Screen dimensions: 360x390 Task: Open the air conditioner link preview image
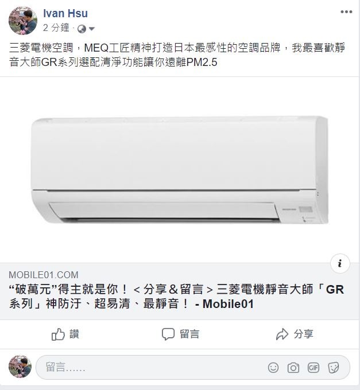180,170
